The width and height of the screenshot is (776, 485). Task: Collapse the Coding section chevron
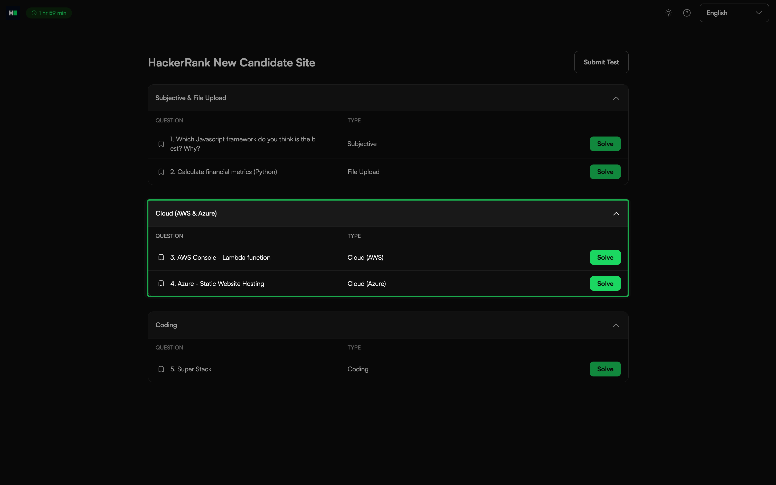(616, 325)
